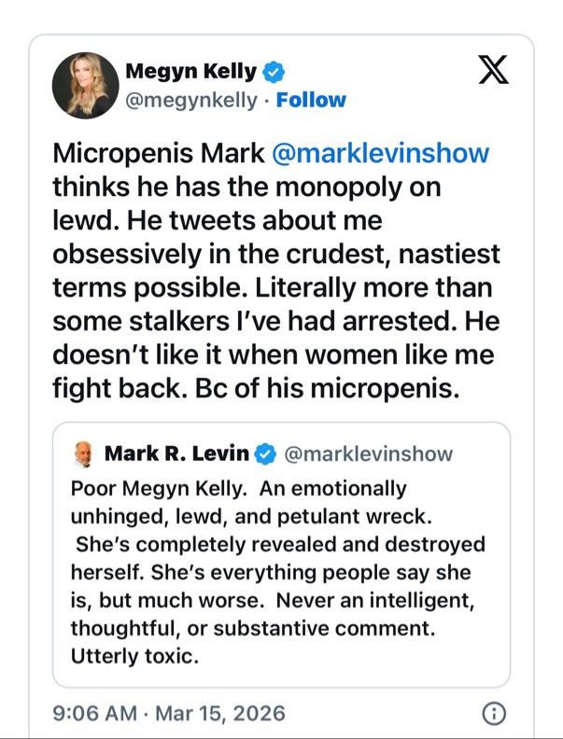Open the Mark R. Levin name
Image resolution: width=563 pixels, height=739 pixels.
(x=176, y=453)
